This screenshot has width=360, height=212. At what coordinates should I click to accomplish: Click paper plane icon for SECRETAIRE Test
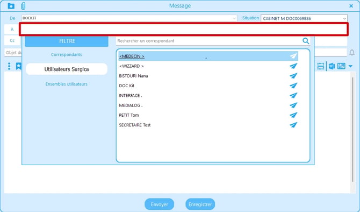tap(293, 125)
